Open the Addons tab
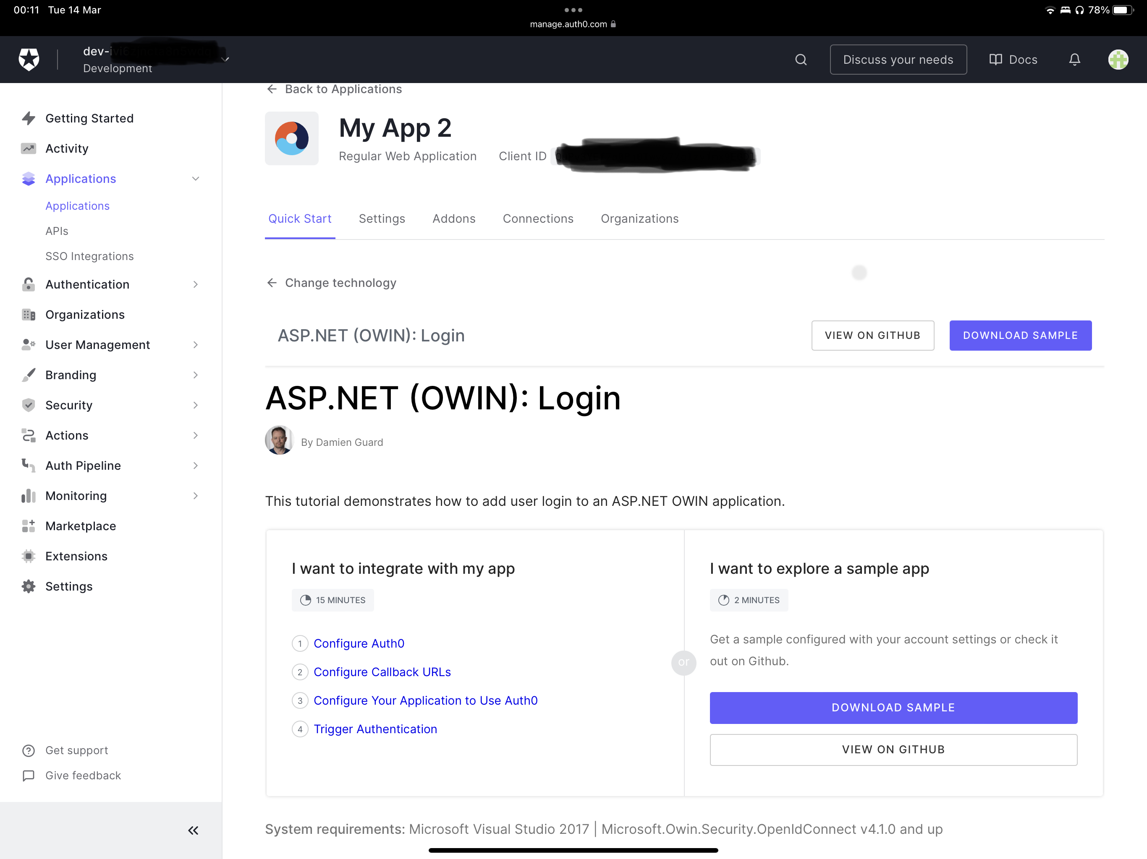The height and width of the screenshot is (859, 1147). click(x=454, y=219)
